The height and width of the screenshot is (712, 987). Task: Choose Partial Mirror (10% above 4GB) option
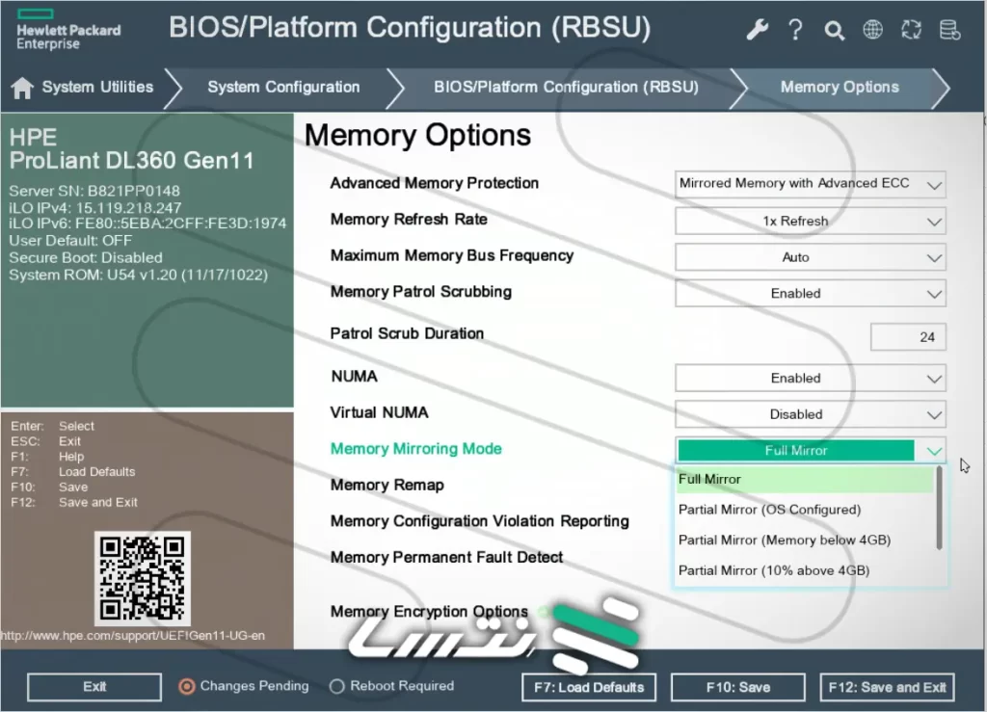click(773, 570)
